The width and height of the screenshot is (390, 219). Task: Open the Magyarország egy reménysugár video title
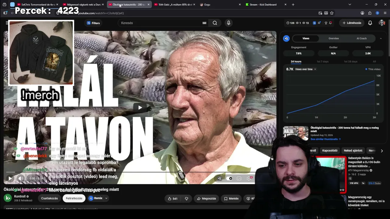coord(366,201)
